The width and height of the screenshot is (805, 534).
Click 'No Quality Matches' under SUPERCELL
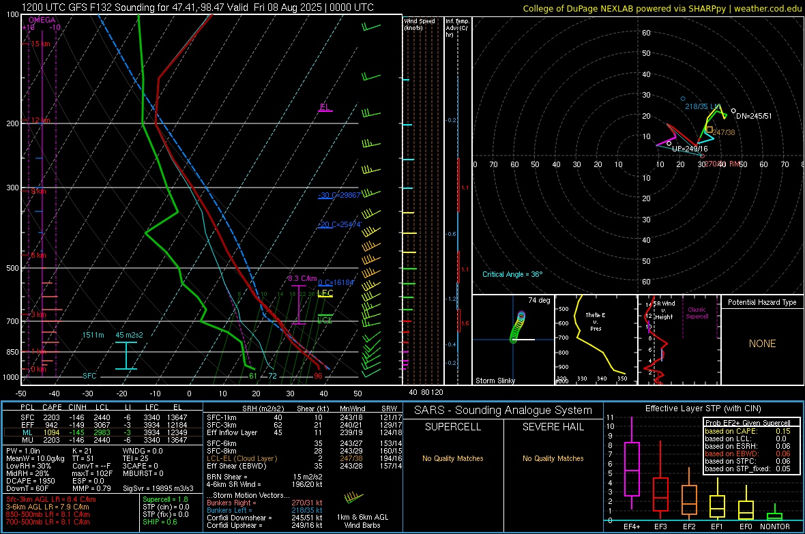[453, 458]
